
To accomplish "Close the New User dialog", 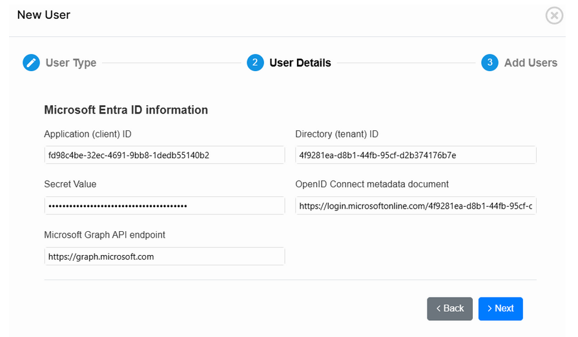I will click(x=554, y=15).
